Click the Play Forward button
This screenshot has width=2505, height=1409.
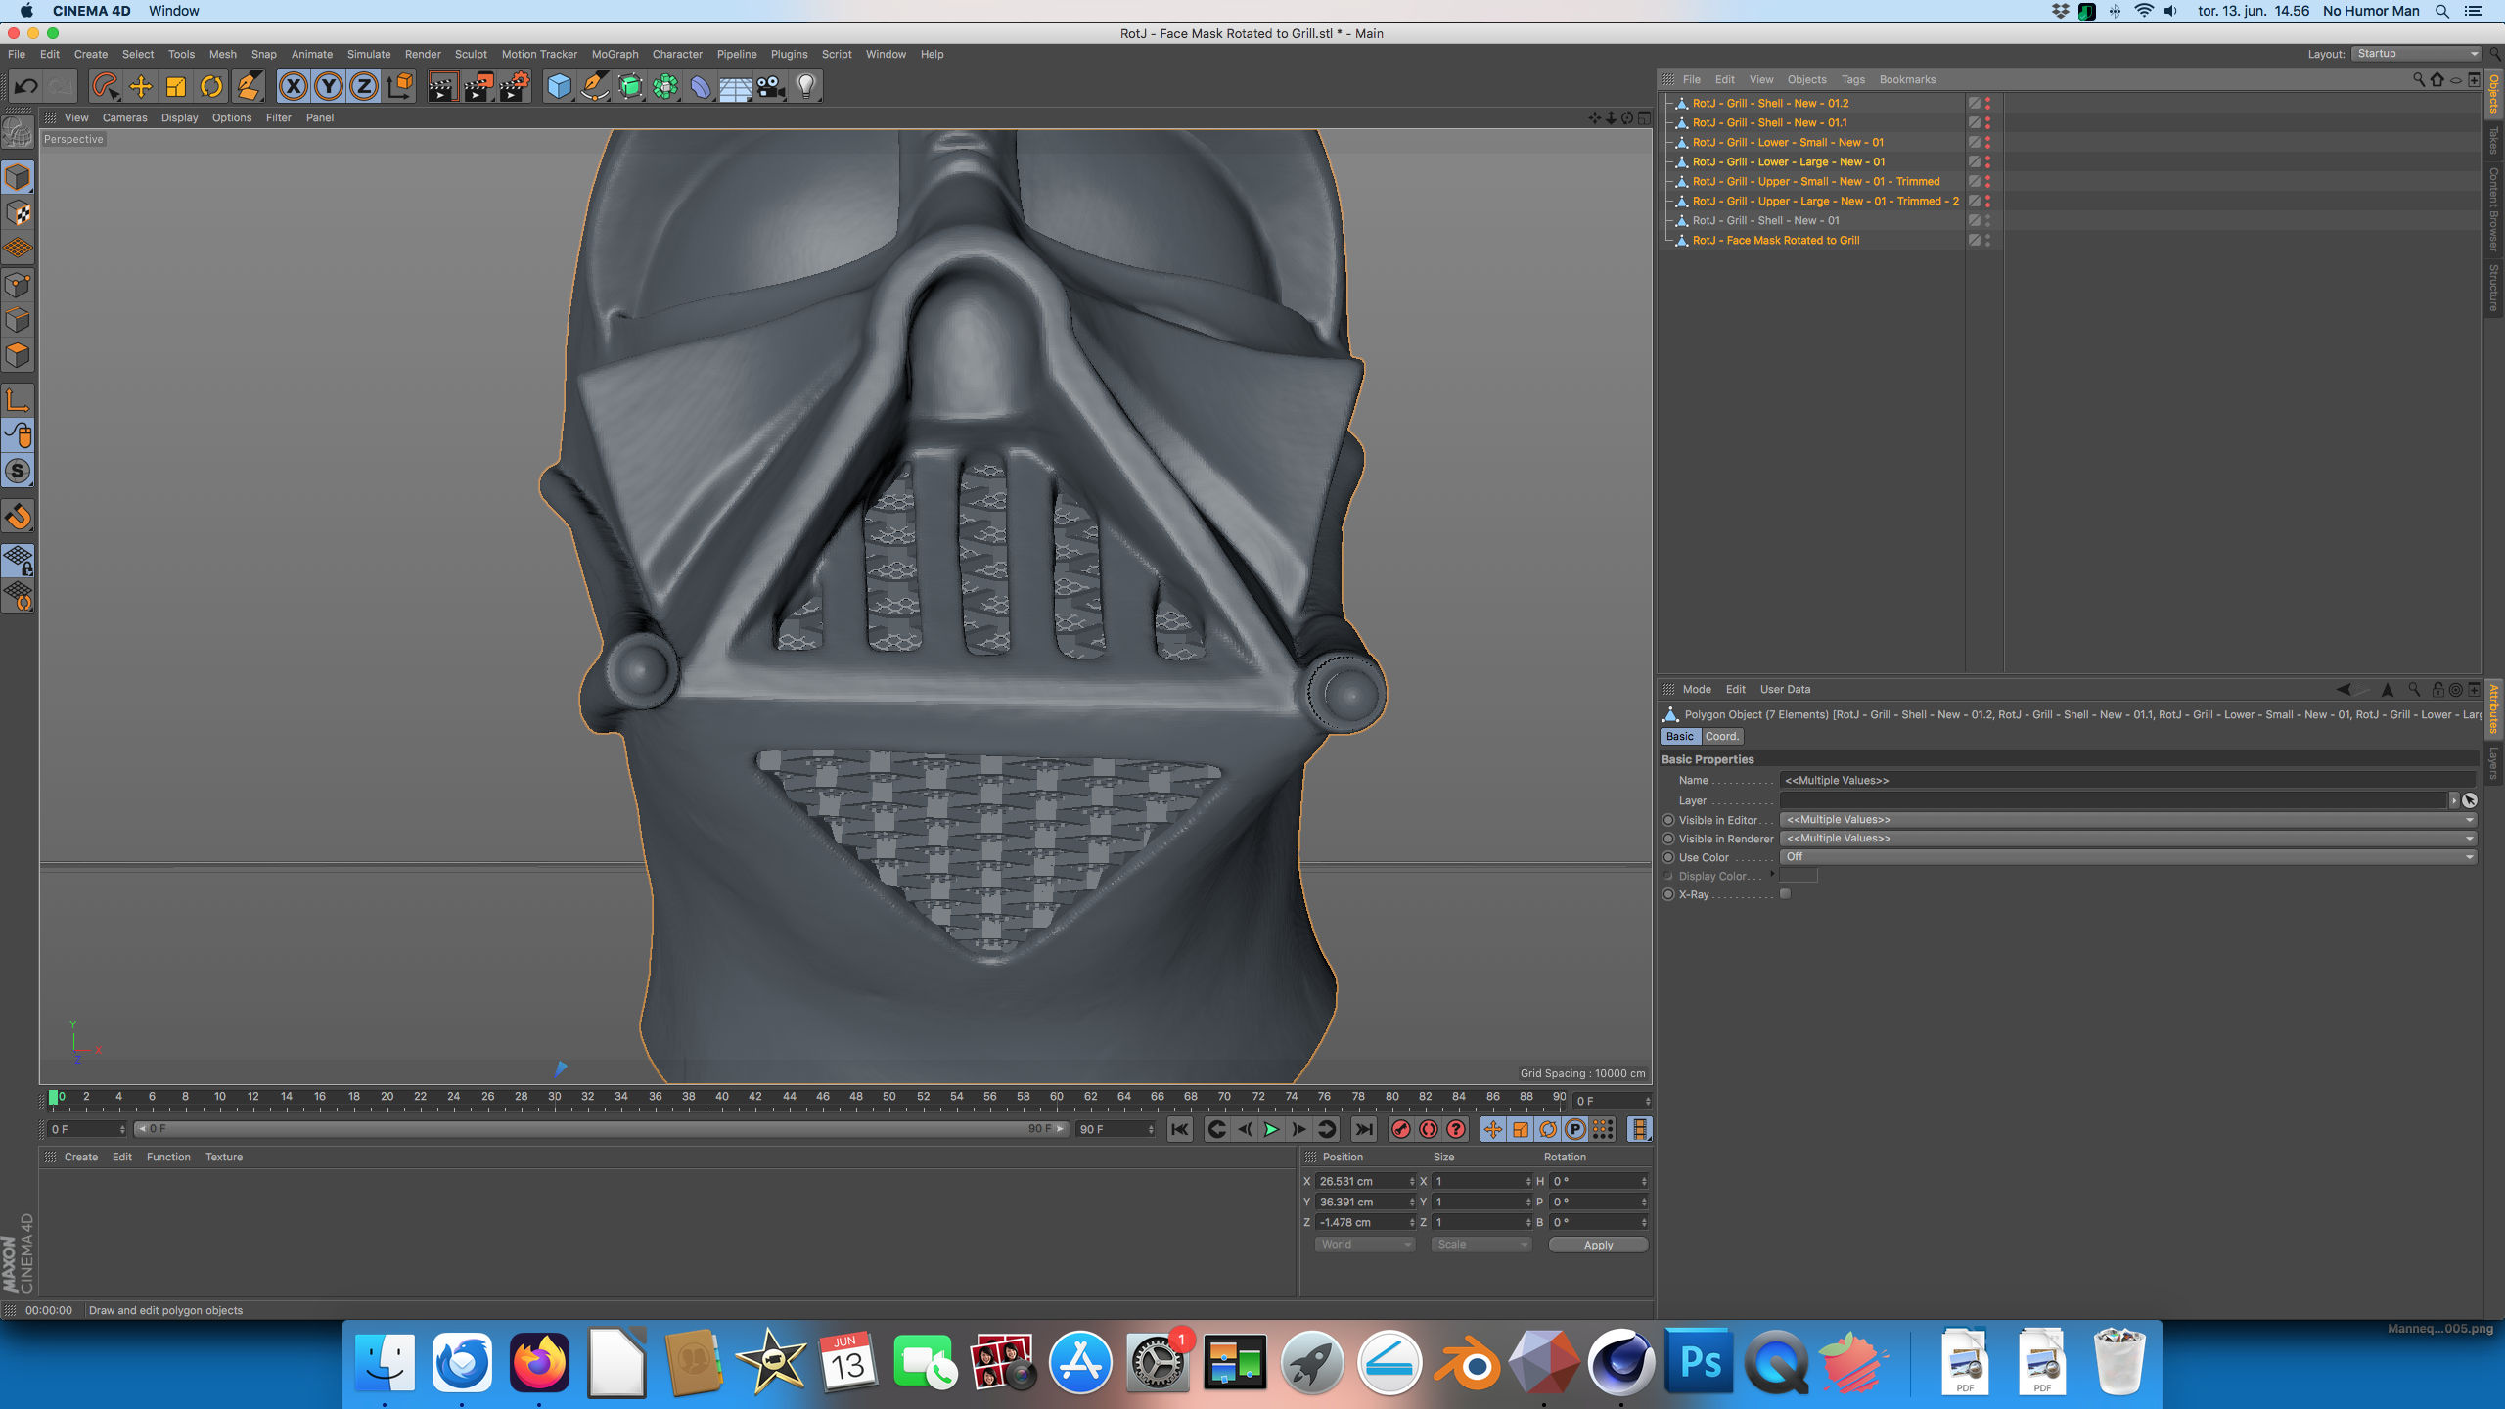pos(1271,1129)
